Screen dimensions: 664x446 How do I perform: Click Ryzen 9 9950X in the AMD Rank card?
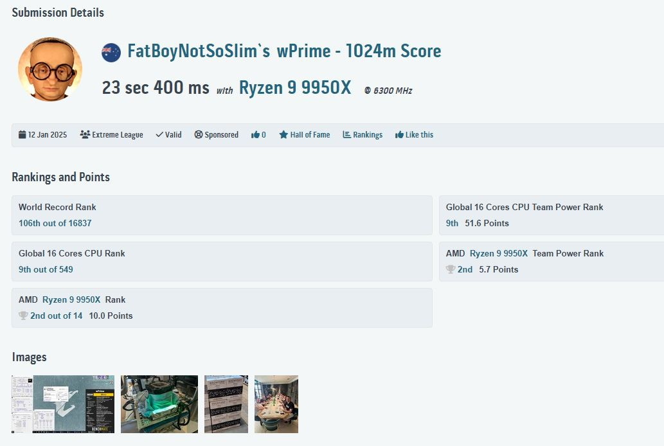click(x=71, y=299)
